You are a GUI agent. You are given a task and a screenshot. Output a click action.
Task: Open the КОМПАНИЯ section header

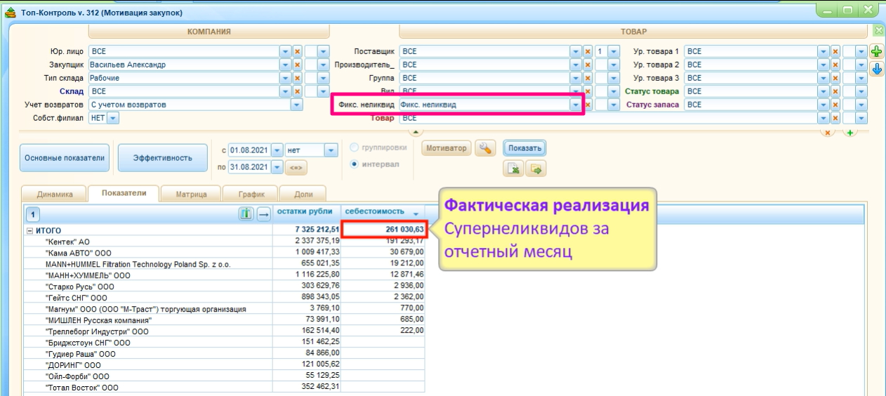(x=209, y=32)
